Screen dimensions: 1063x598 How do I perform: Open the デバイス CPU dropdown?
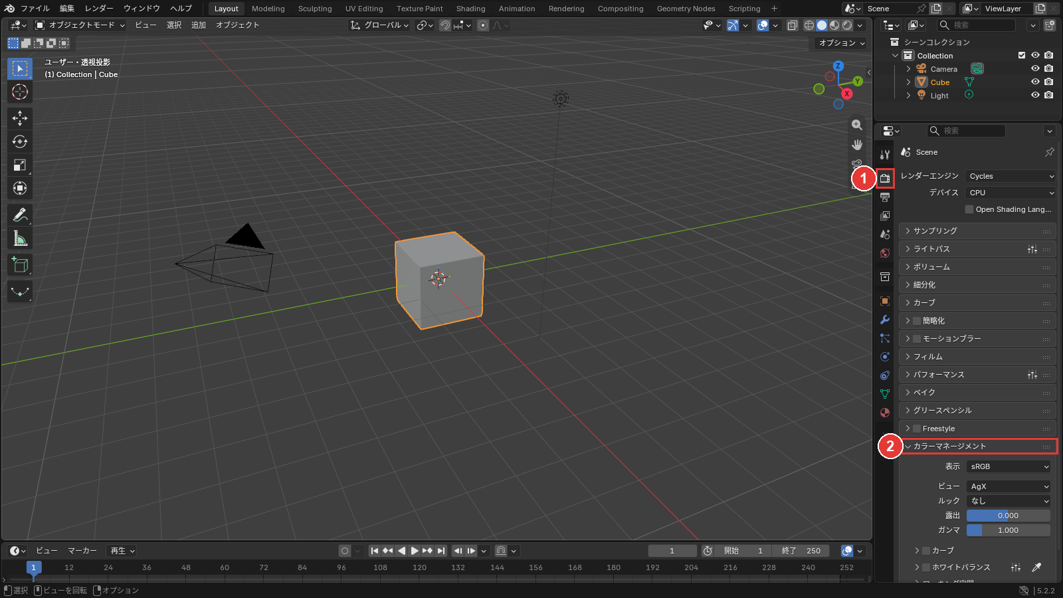(1010, 193)
